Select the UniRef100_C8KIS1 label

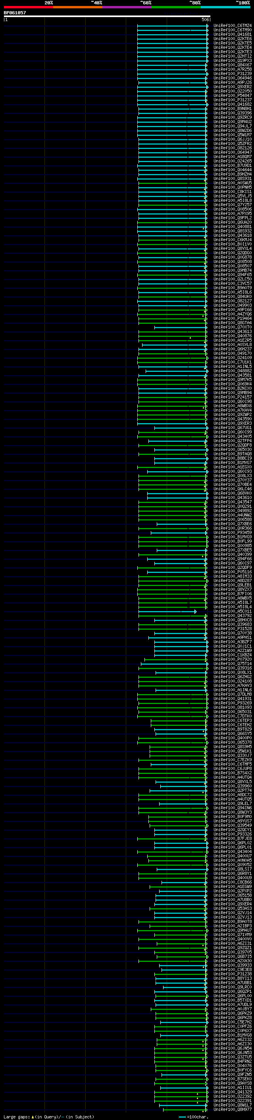point(232,192)
